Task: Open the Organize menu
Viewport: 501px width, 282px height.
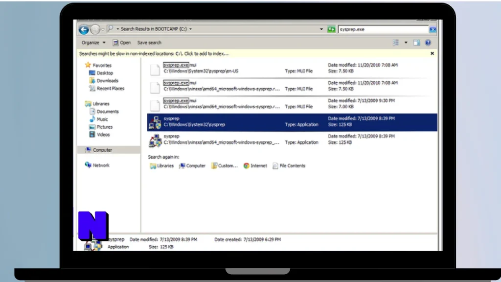Action: 93,43
